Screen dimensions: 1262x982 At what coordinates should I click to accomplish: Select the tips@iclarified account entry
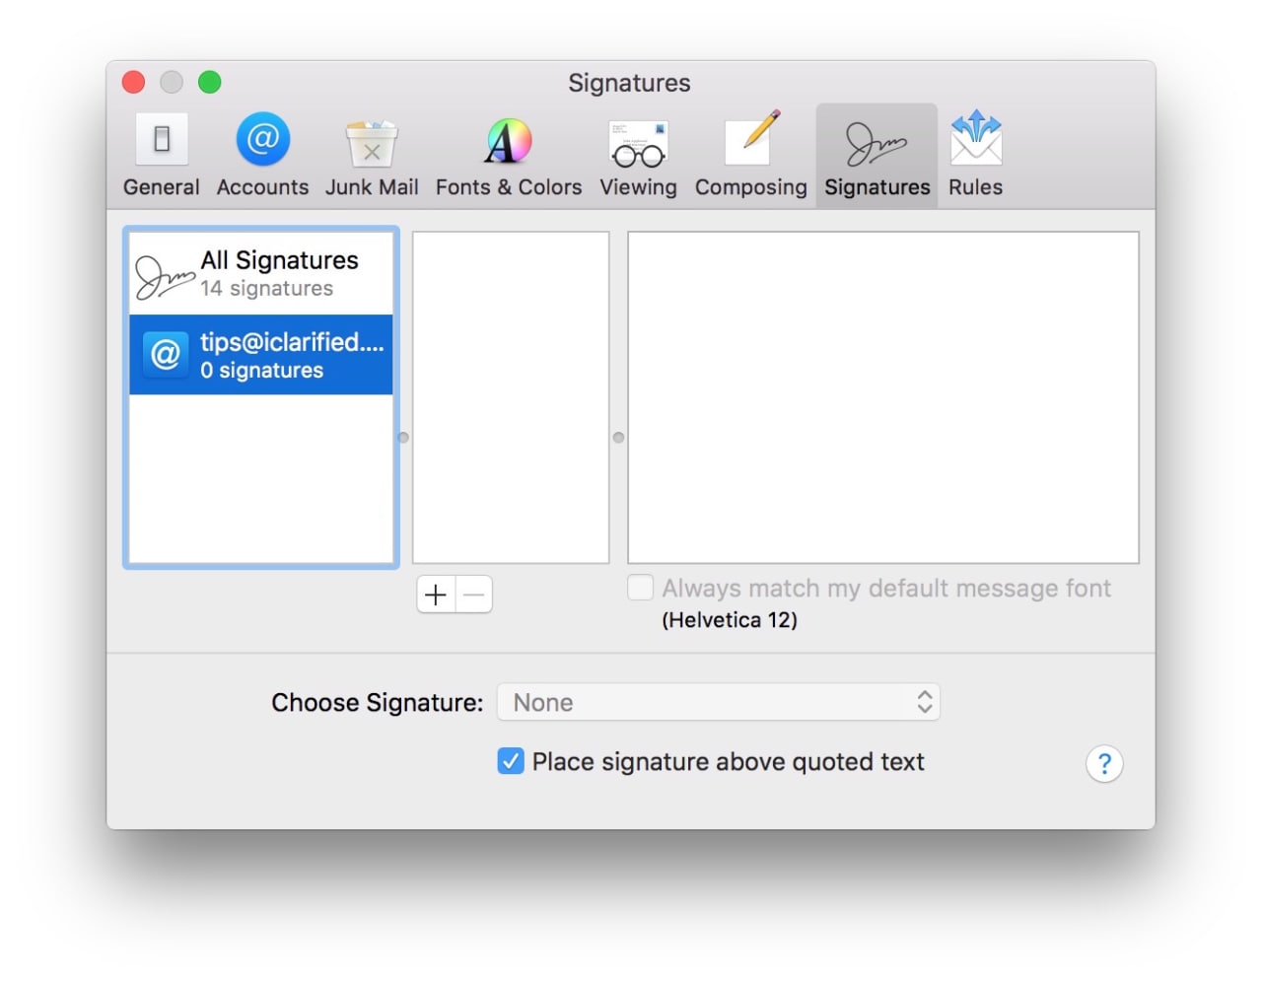[261, 355]
